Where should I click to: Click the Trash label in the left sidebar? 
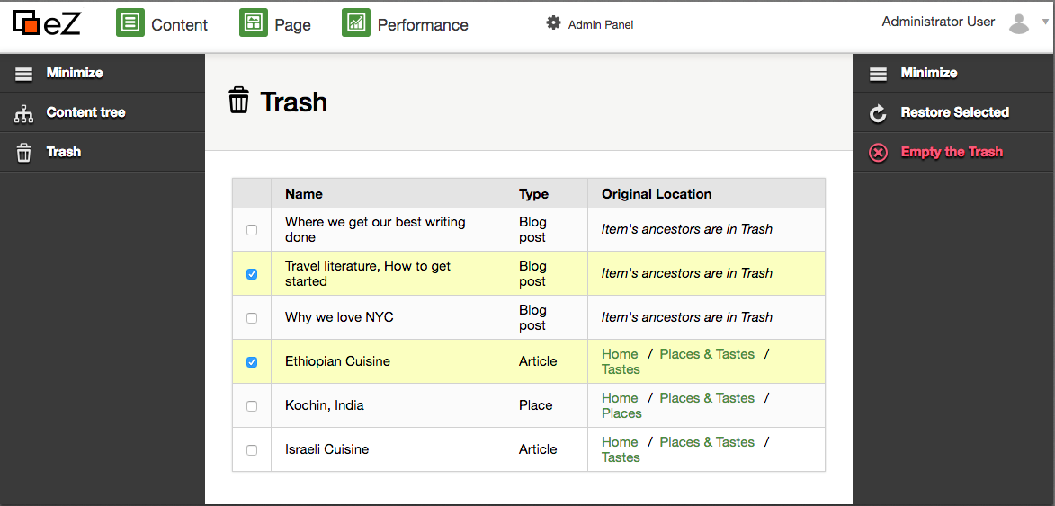coord(64,152)
